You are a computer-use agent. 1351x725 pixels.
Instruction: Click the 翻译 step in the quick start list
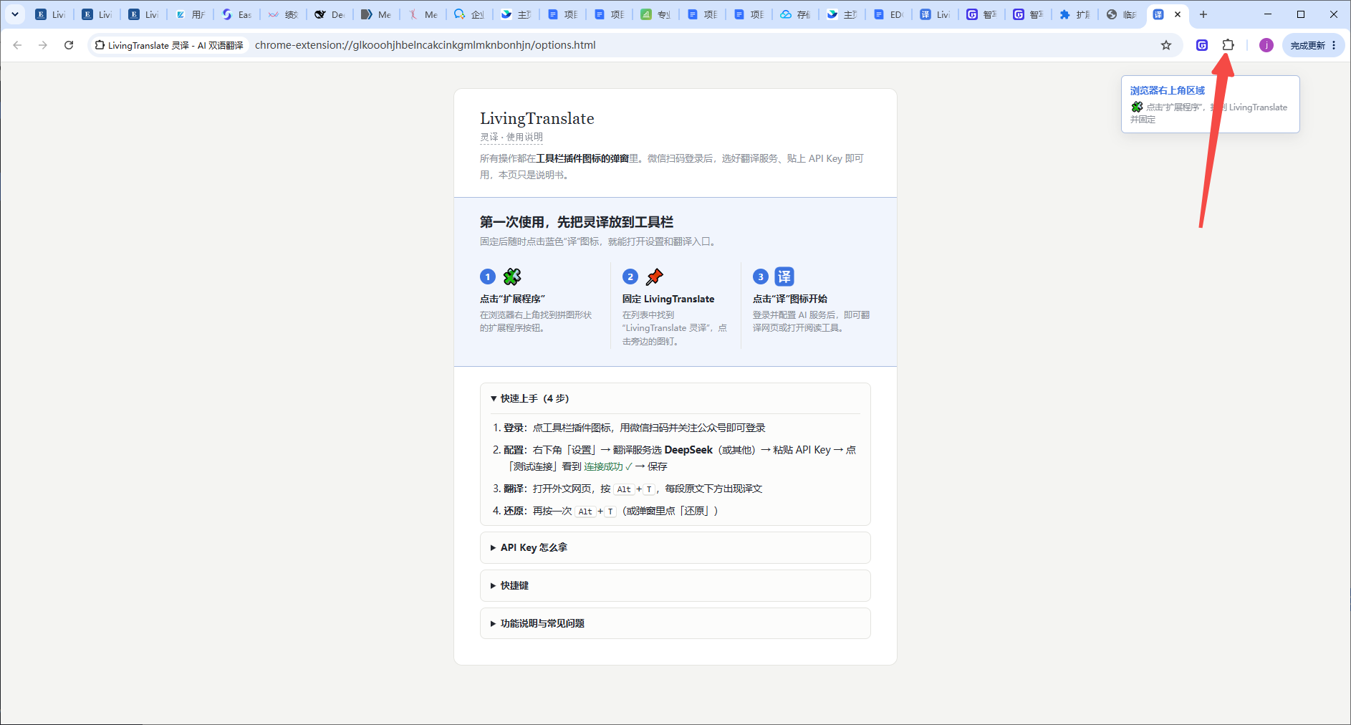click(633, 489)
